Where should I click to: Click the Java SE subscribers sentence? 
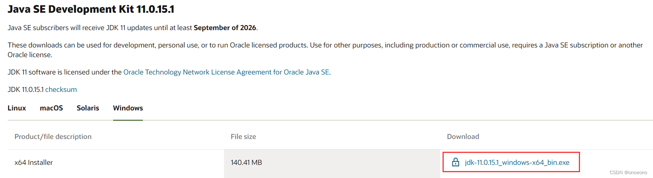[100, 28]
